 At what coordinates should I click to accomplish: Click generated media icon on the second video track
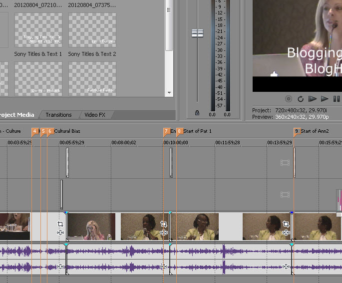[285, 195]
